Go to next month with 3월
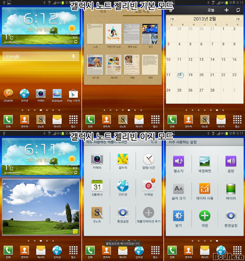Screen dimensions: 245x261 [x=237, y=19]
